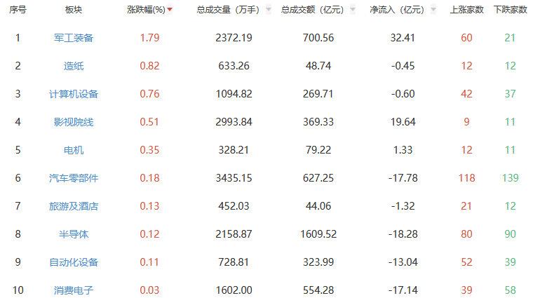Click the sort arrow beside 总成交量（万手）
Image resolution: width=533 pixels, height=298 pixels.
[x=269, y=10]
